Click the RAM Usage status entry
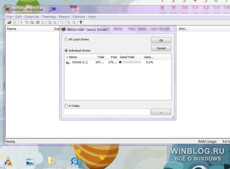This screenshot has width=230, height=169. click(x=207, y=141)
